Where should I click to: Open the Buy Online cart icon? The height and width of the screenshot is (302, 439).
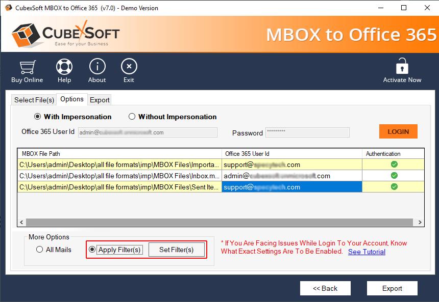pyautogui.click(x=27, y=67)
